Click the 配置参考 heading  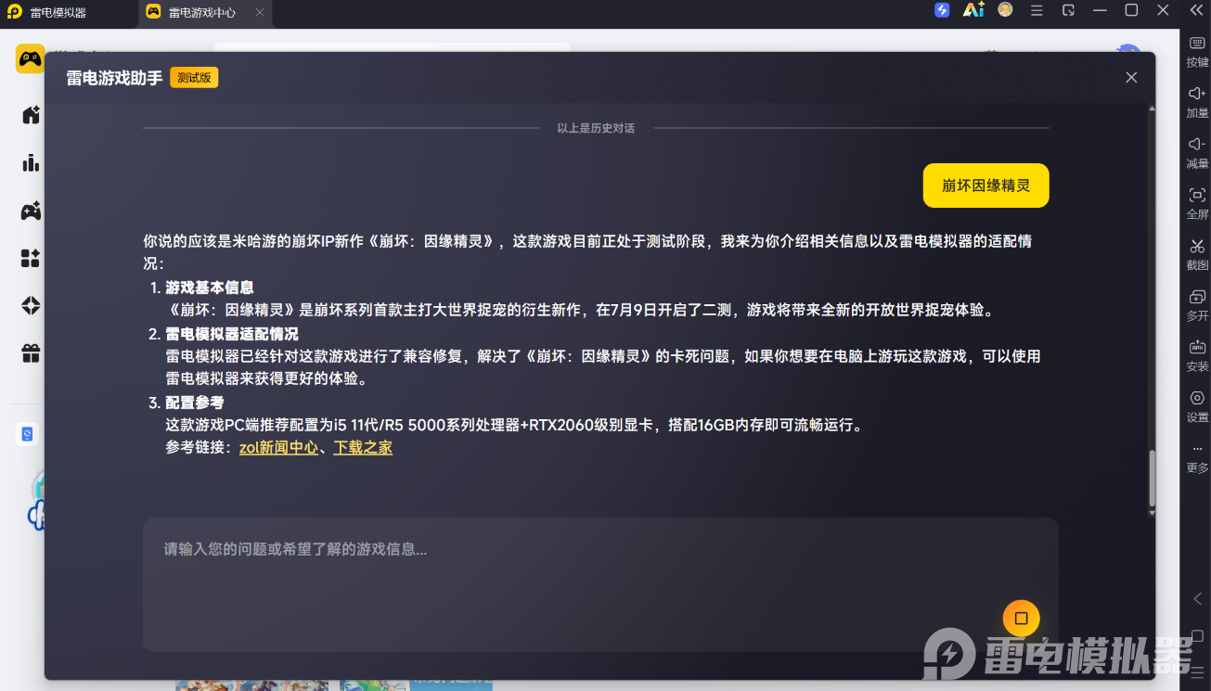click(195, 403)
